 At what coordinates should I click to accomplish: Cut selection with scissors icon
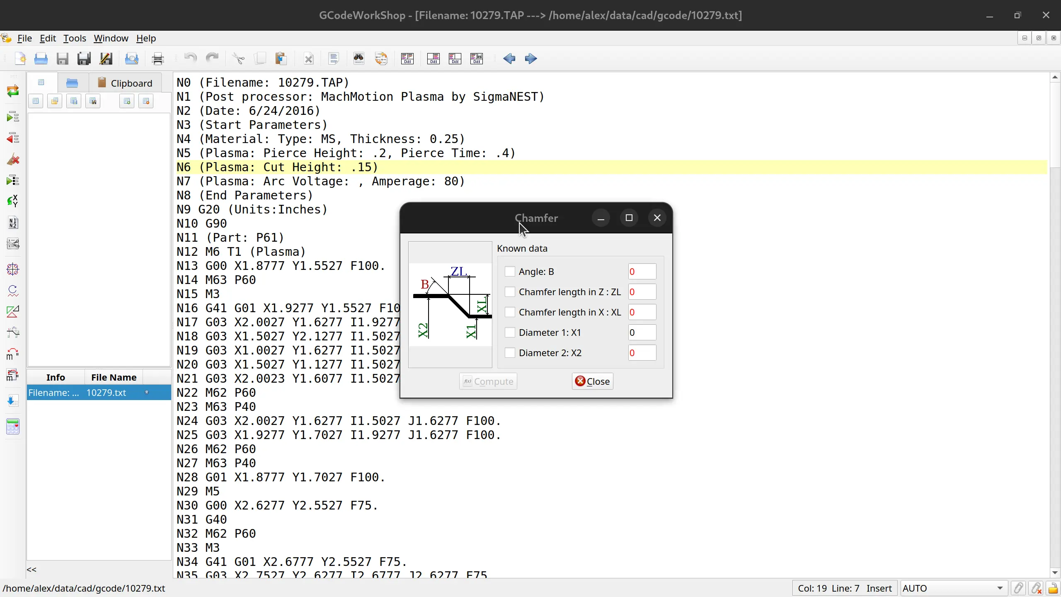point(238,58)
